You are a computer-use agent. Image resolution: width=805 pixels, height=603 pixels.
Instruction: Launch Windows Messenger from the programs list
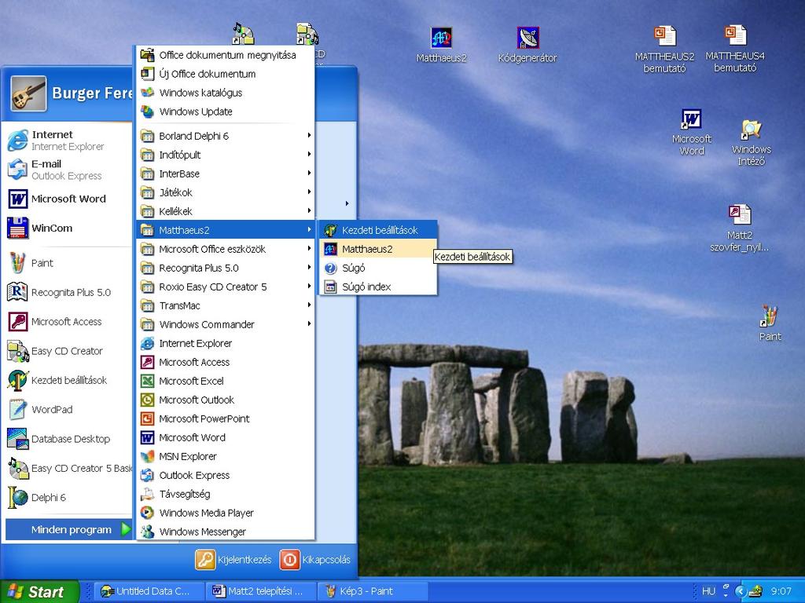pyautogui.click(x=226, y=532)
